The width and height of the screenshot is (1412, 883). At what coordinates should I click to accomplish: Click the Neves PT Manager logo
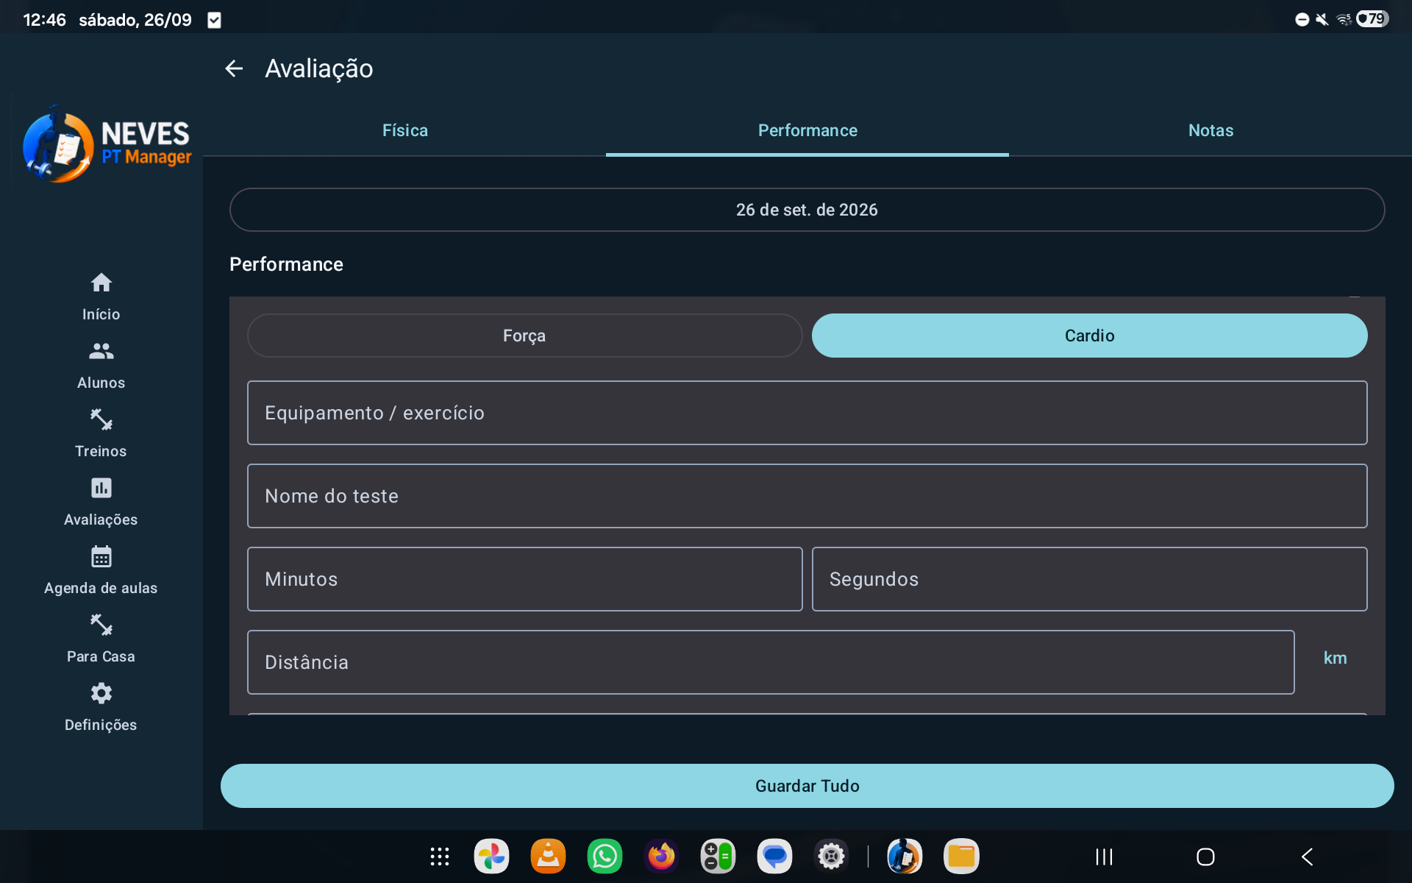107,144
